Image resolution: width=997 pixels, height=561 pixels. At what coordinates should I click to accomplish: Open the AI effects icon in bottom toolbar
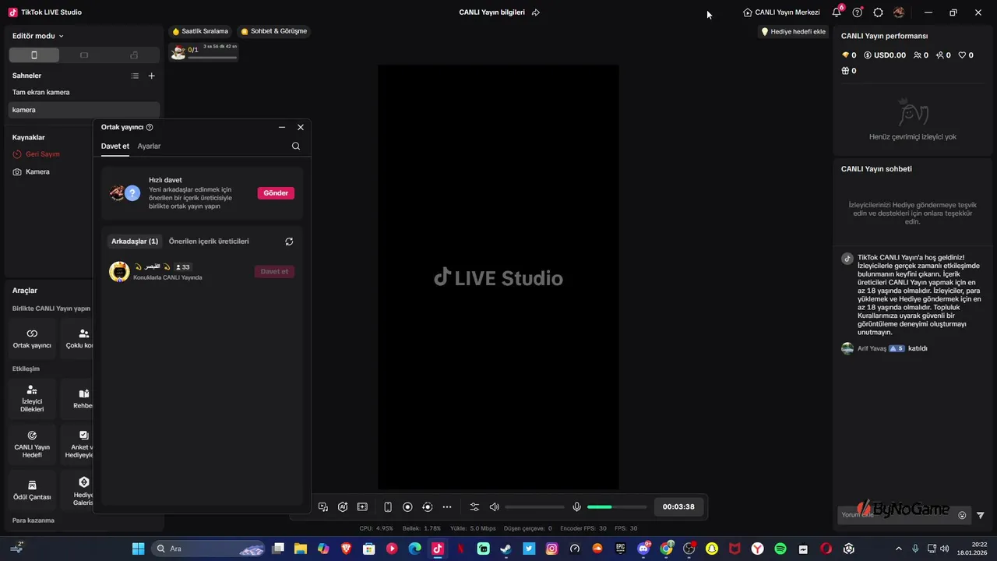343,506
